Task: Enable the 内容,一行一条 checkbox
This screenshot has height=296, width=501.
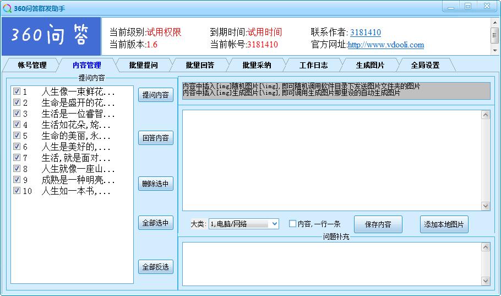Action: click(292, 224)
